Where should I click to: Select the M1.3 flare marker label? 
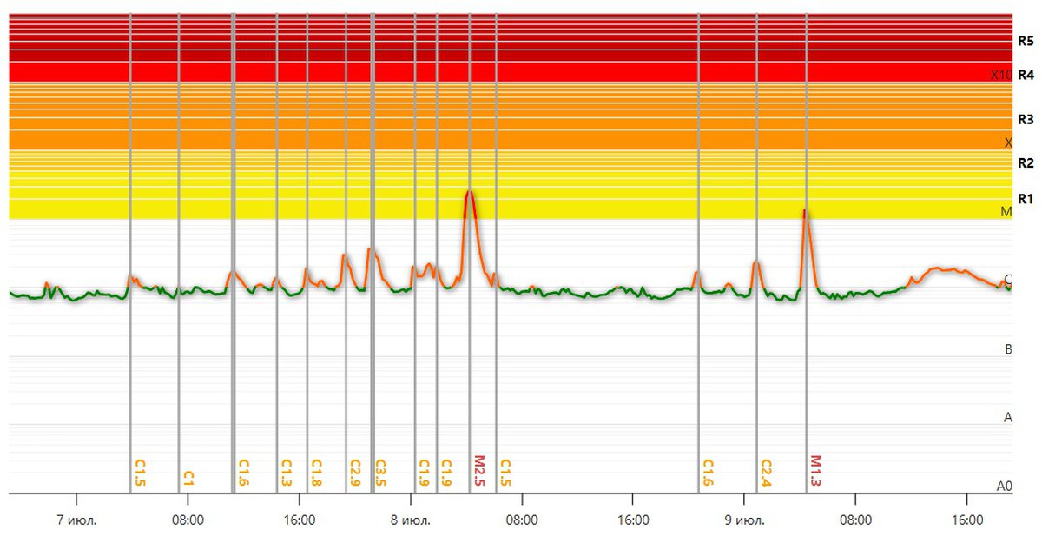pyautogui.click(x=815, y=470)
